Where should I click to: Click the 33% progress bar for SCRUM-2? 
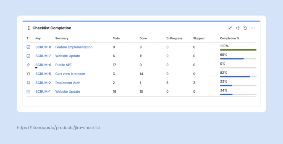pyautogui.click(x=238, y=86)
